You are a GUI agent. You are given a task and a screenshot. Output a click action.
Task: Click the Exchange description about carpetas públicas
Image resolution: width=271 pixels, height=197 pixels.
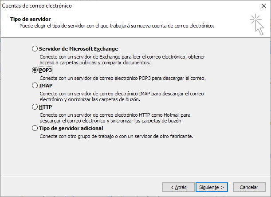tap(122, 59)
